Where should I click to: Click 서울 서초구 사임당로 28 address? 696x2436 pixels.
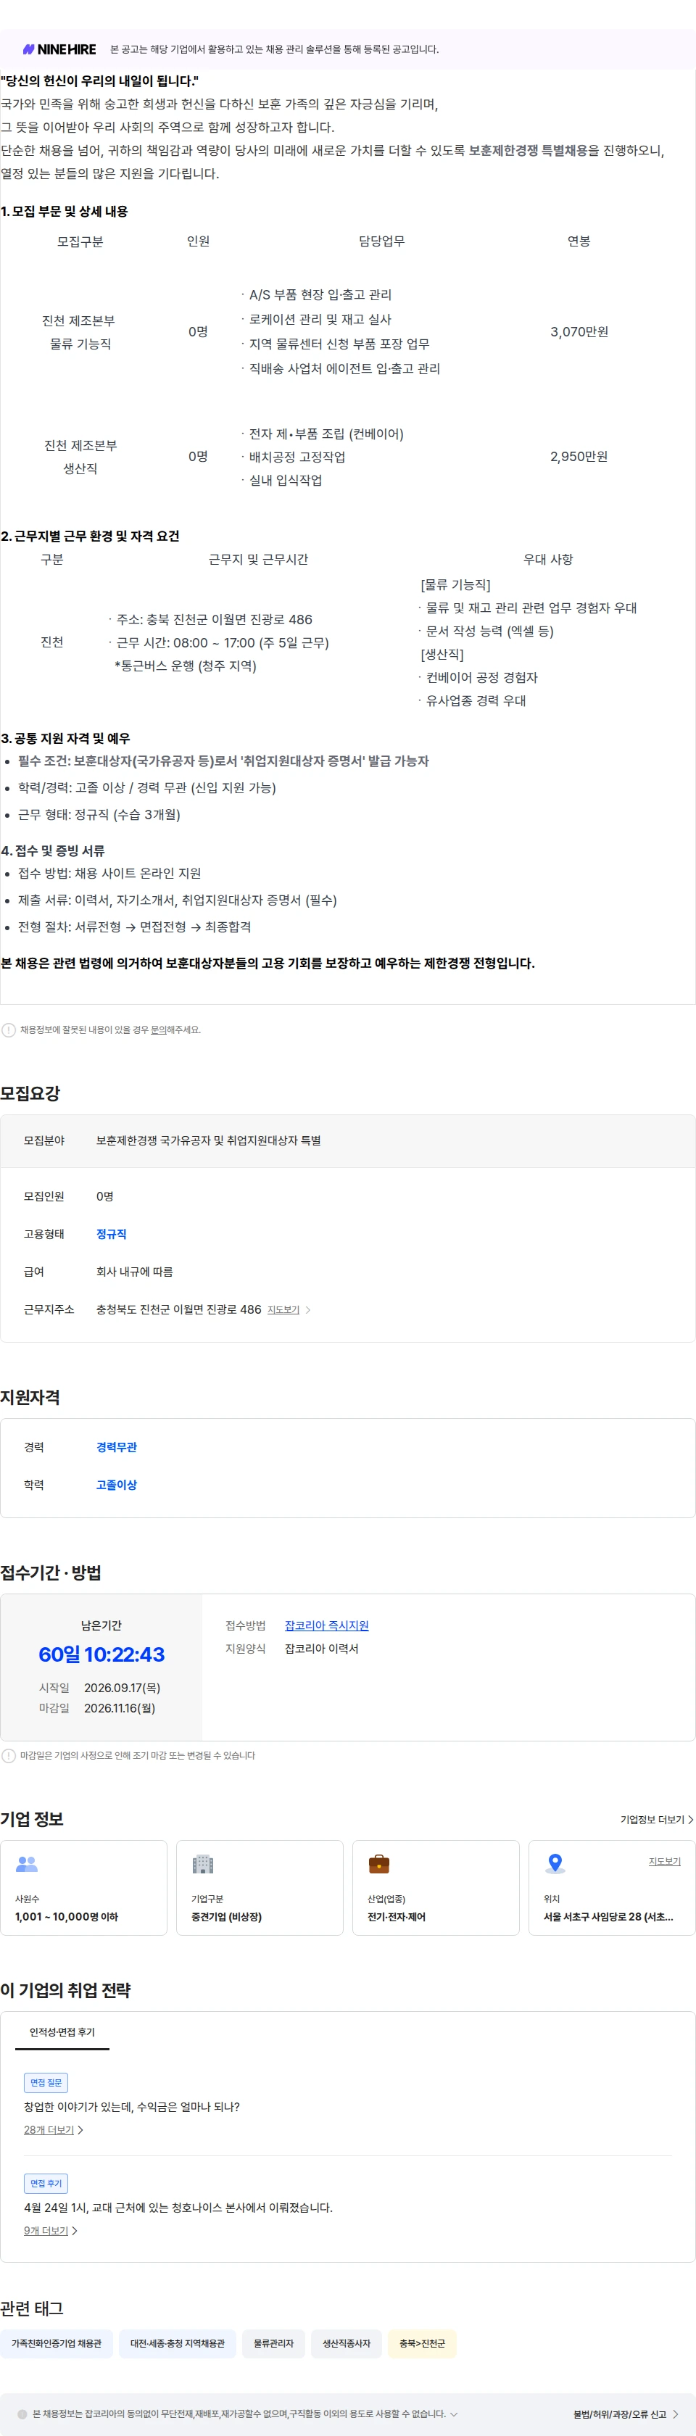point(608,1917)
